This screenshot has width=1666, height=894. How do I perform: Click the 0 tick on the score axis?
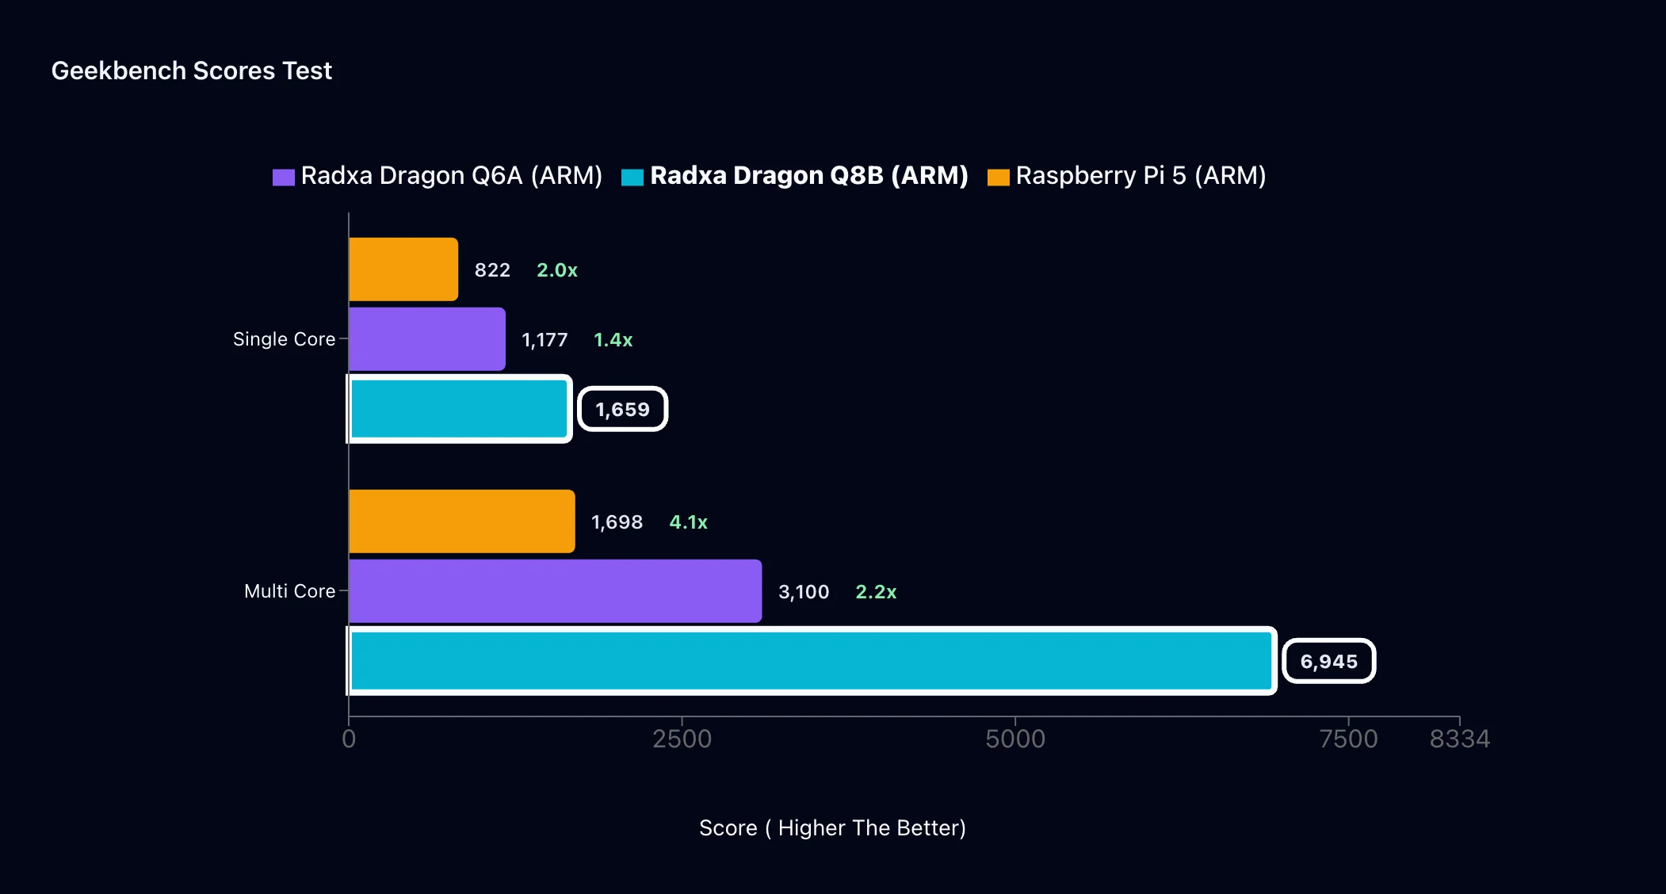click(349, 739)
